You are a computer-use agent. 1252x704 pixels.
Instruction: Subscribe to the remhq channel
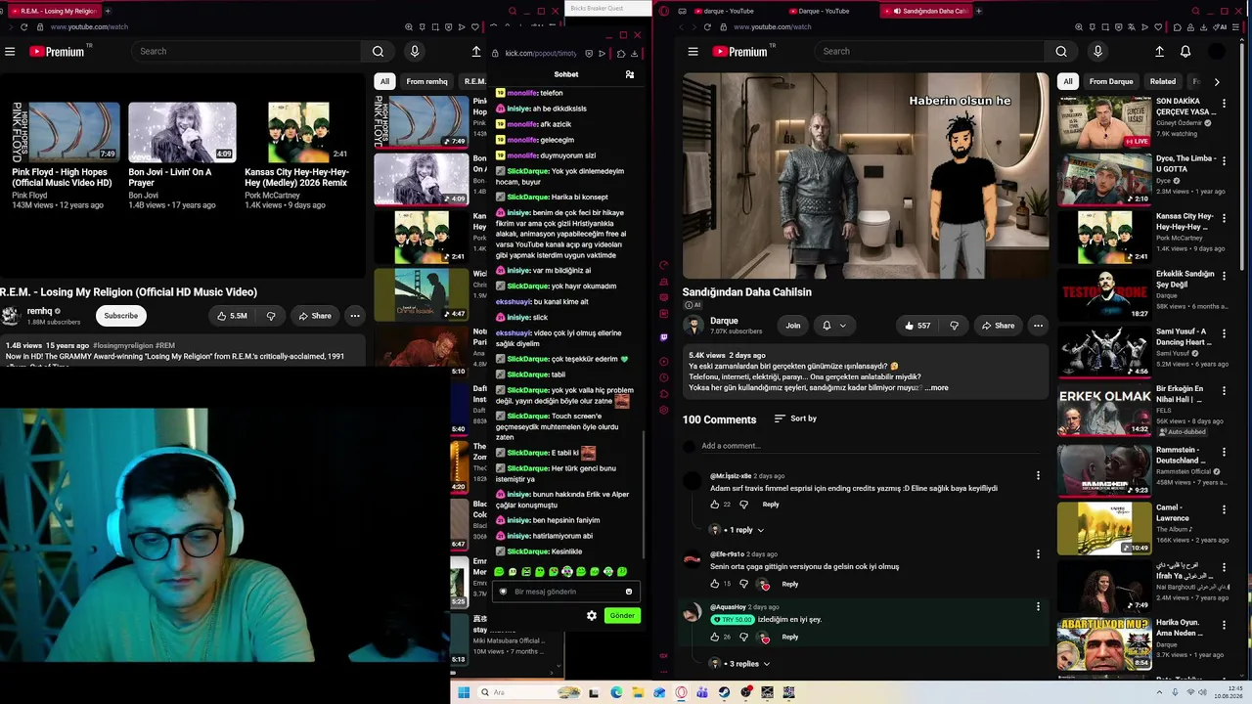[121, 316]
